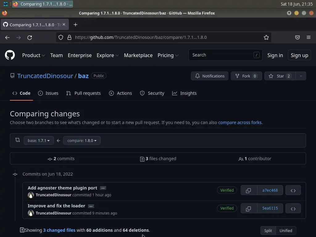The image size is (316, 237).
Task: Click the Firefox icon in the title bar
Action: pyautogui.click(x=4, y=13)
